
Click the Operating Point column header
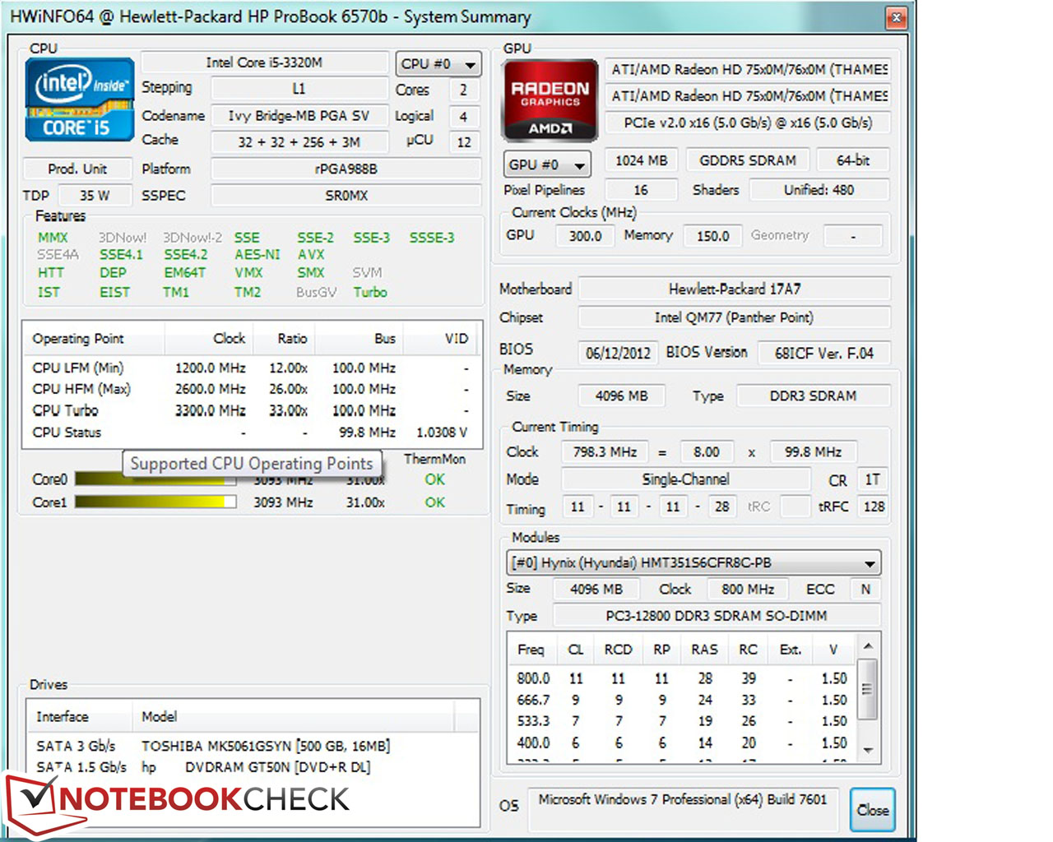coord(95,339)
